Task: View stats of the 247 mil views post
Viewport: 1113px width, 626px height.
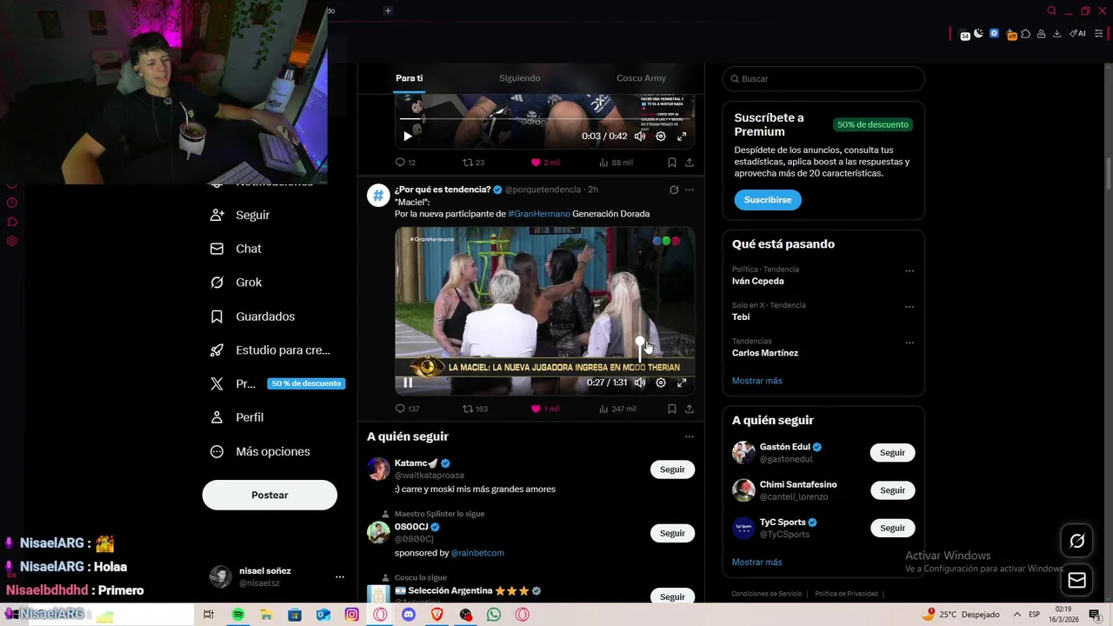Action: 617,409
